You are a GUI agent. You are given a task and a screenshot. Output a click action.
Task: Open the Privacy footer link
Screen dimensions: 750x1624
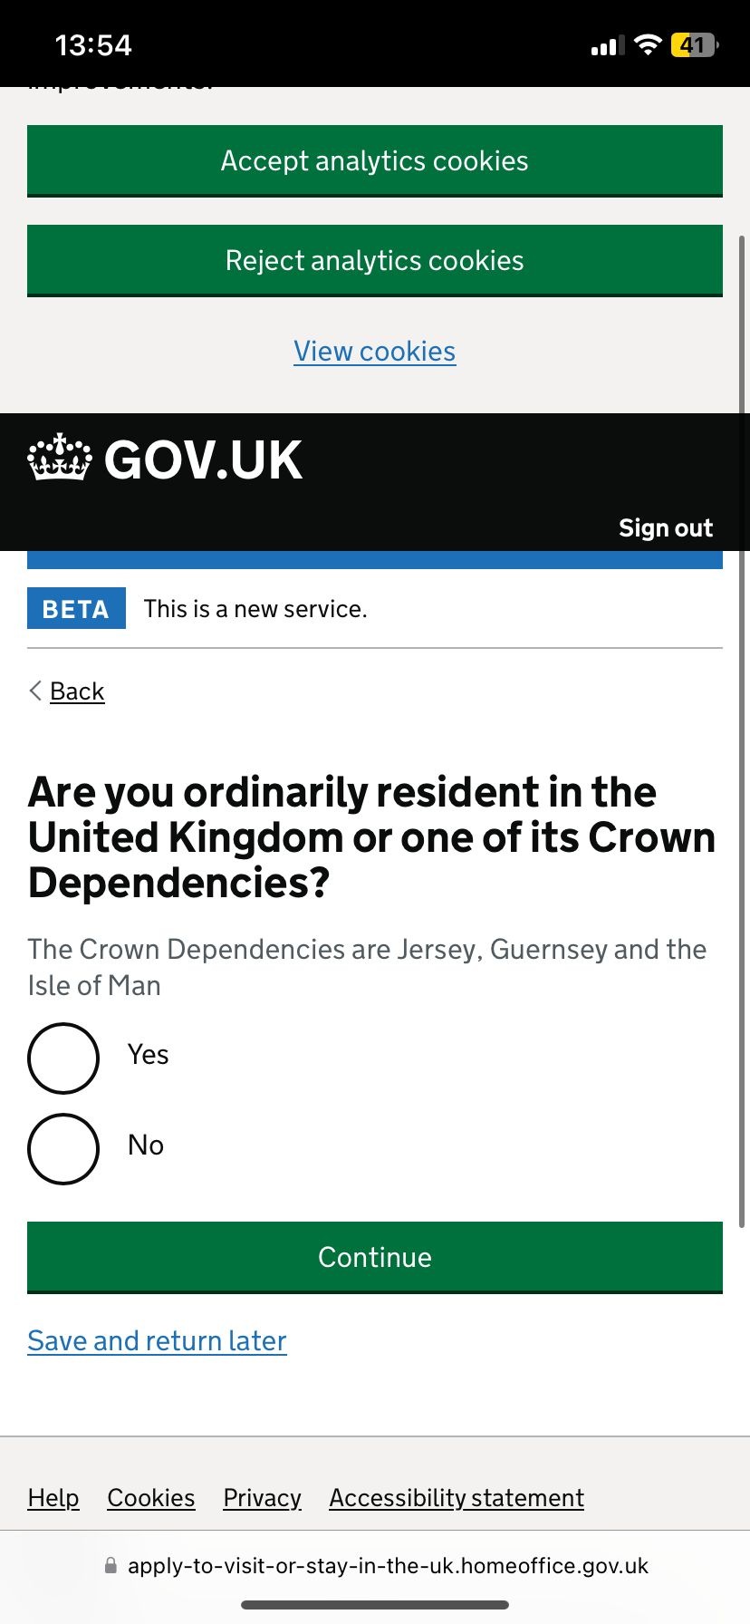pos(263,1498)
